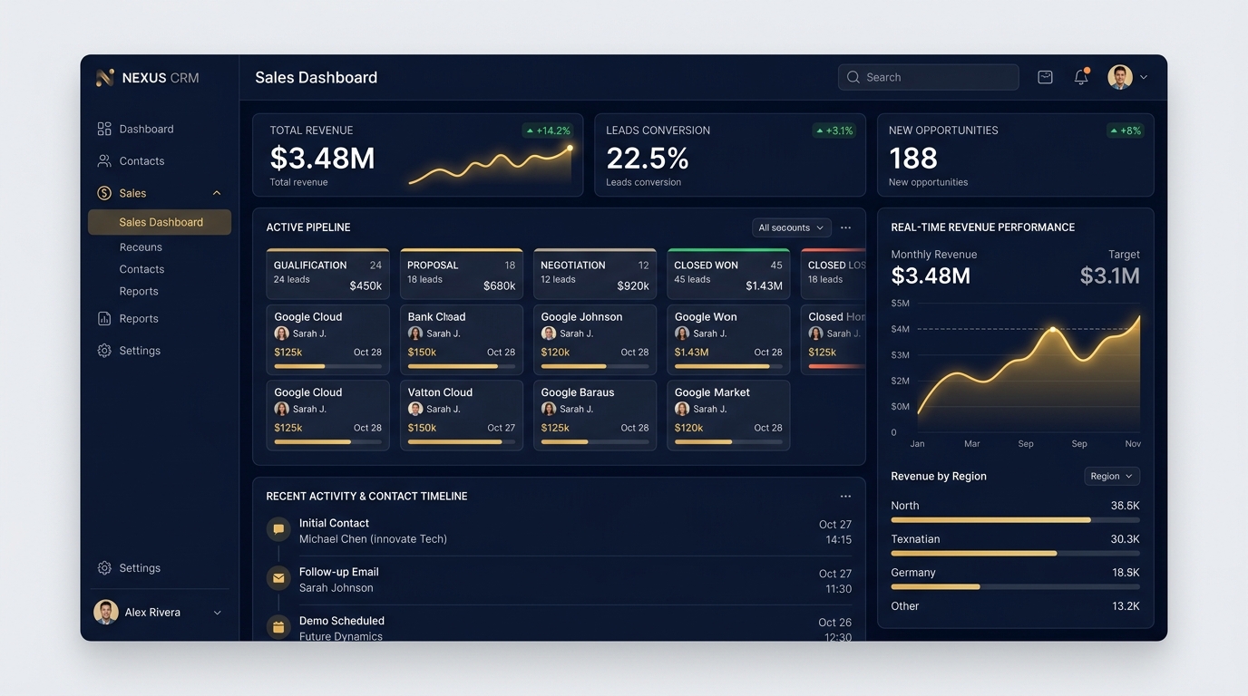Open the inbox mail icon in header
1248x696 pixels.
[x=1045, y=77]
